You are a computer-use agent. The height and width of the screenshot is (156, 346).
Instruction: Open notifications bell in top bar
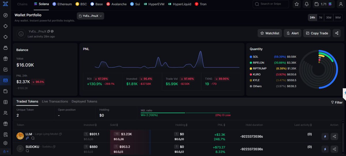(x=306, y=4)
